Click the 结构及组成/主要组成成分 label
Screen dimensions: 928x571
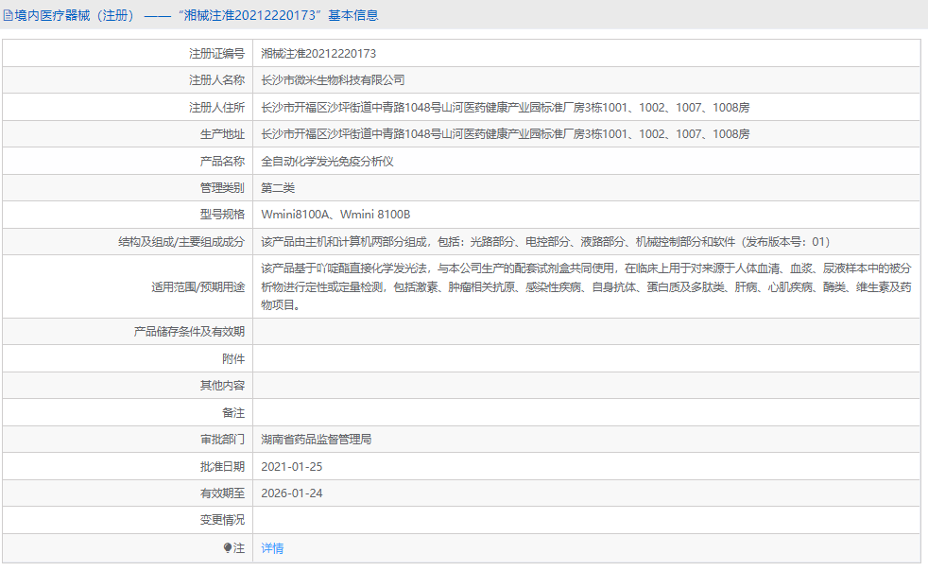coord(181,242)
